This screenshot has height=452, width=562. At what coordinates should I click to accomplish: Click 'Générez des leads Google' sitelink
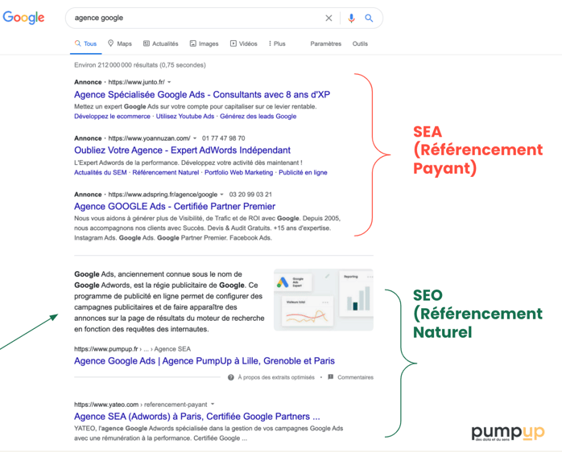pos(258,117)
